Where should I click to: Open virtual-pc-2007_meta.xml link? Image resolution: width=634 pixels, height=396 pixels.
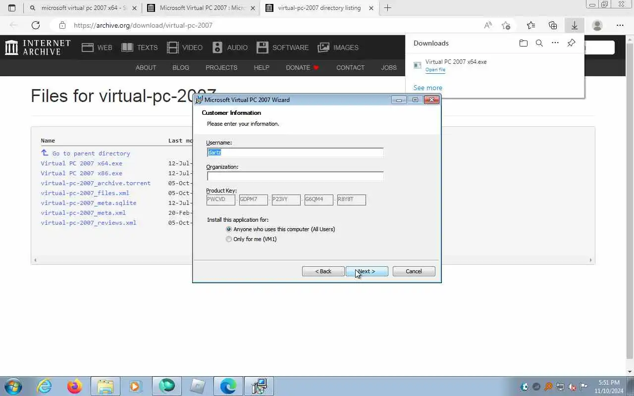click(x=83, y=213)
